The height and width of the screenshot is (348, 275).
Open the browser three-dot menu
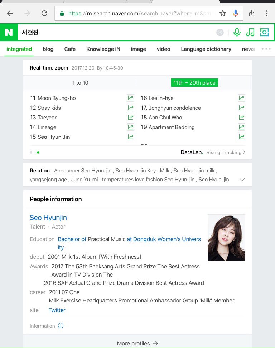tap(266, 13)
